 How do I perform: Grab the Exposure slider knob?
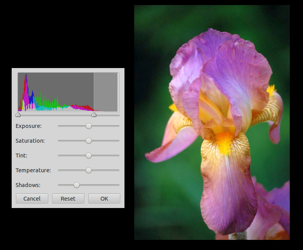click(x=89, y=126)
